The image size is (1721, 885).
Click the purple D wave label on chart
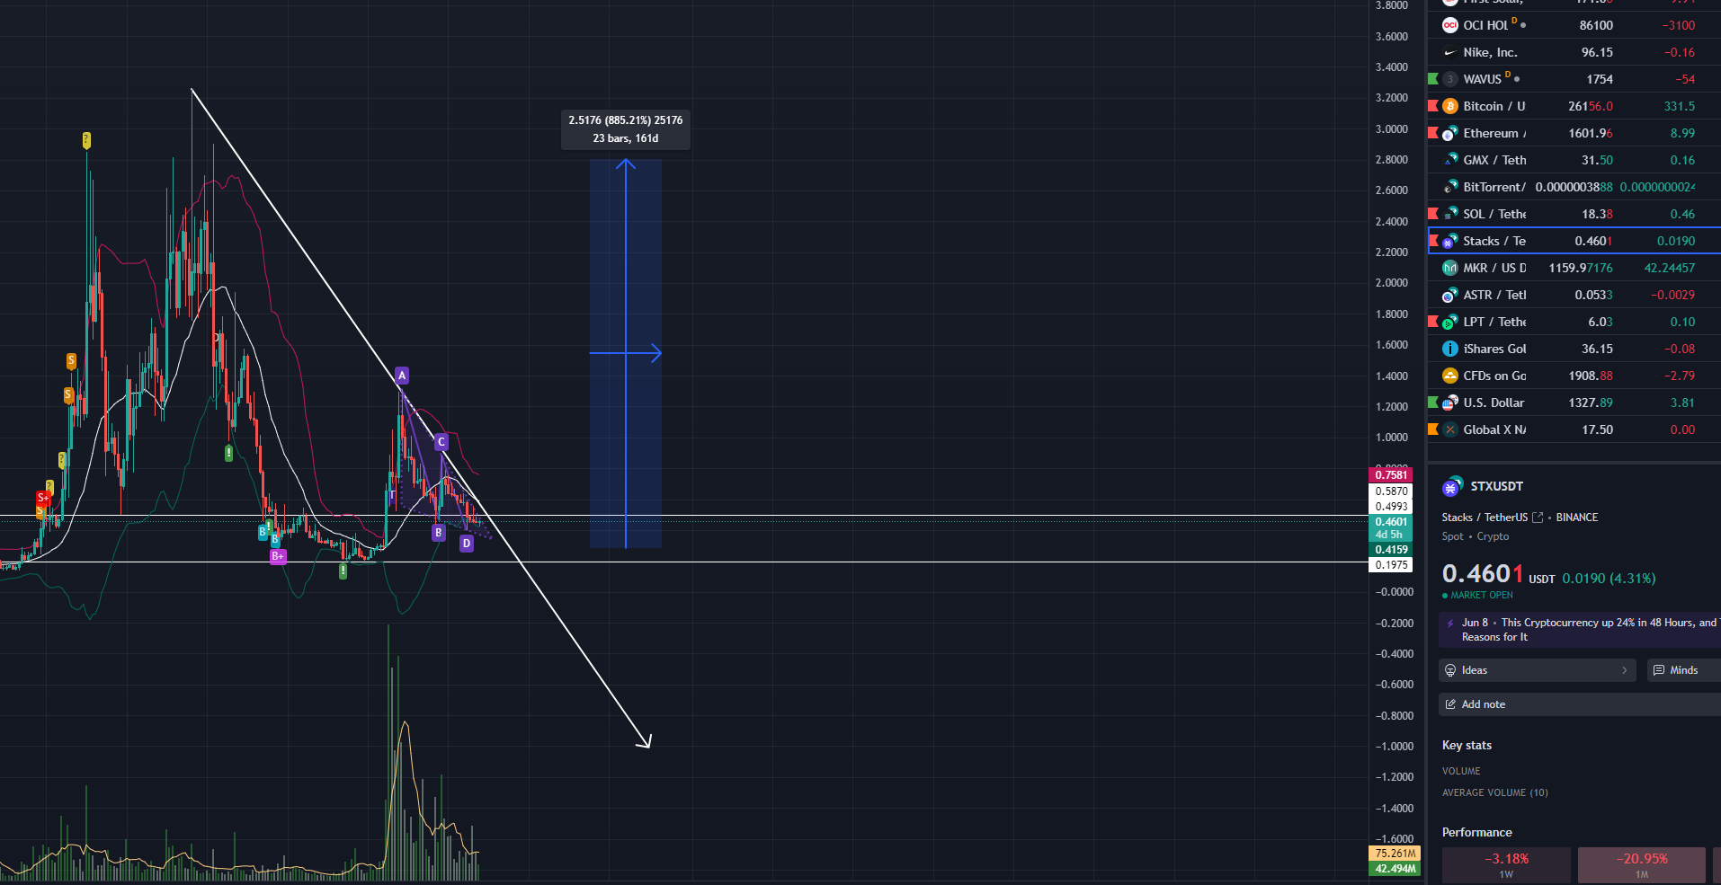click(x=466, y=543)
